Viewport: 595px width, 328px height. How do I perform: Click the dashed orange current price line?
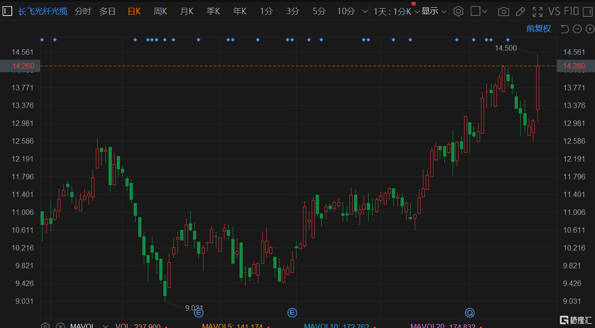tap(299, 66)
